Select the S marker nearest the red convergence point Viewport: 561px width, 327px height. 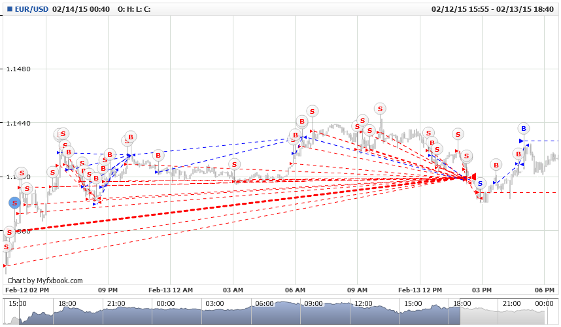pyautogui.click(x=466, y=156)
